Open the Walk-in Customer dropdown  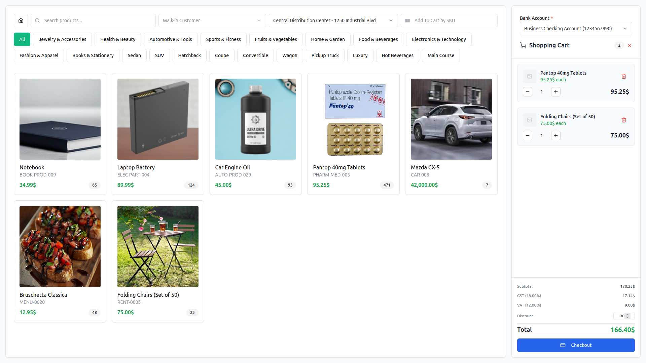pyautogui.click(x=212, y=21)
